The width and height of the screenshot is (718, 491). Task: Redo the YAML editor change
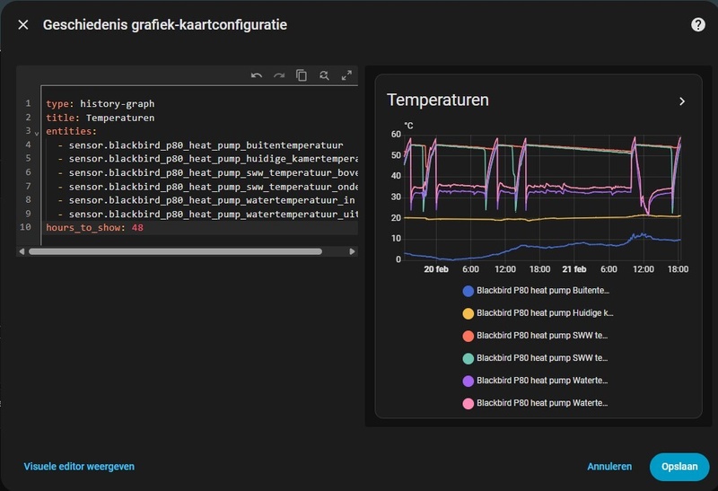click(279, 76)
